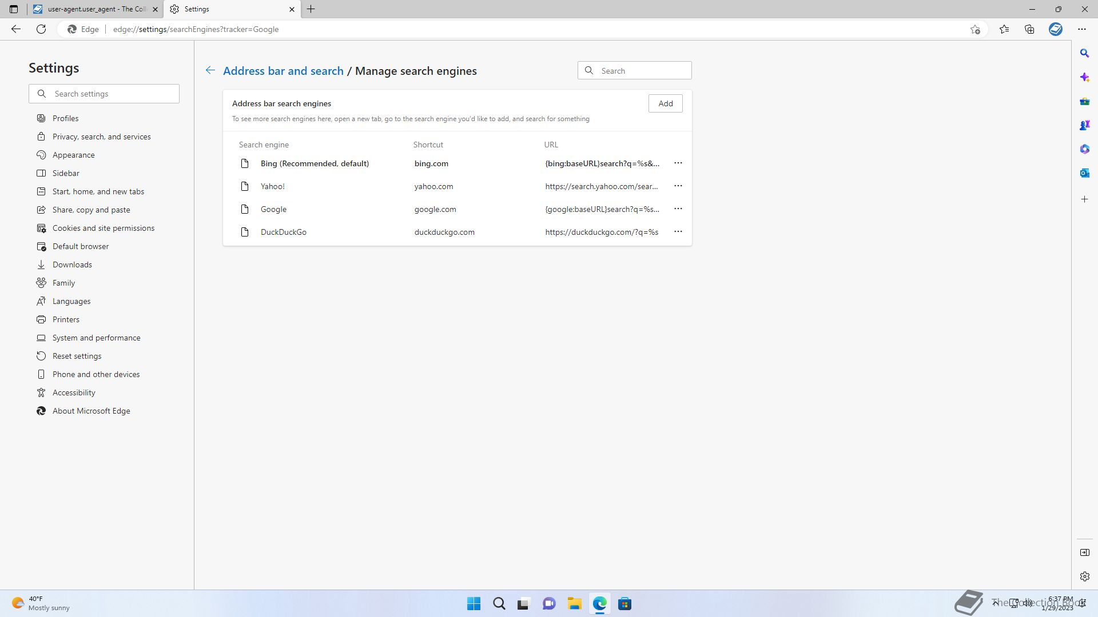
Task: Open Family settings
Action: click(63, 283)
